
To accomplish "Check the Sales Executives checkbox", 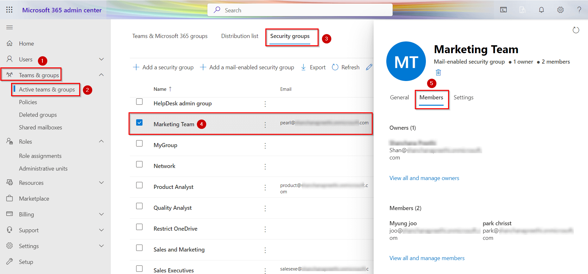I will 139,269.
